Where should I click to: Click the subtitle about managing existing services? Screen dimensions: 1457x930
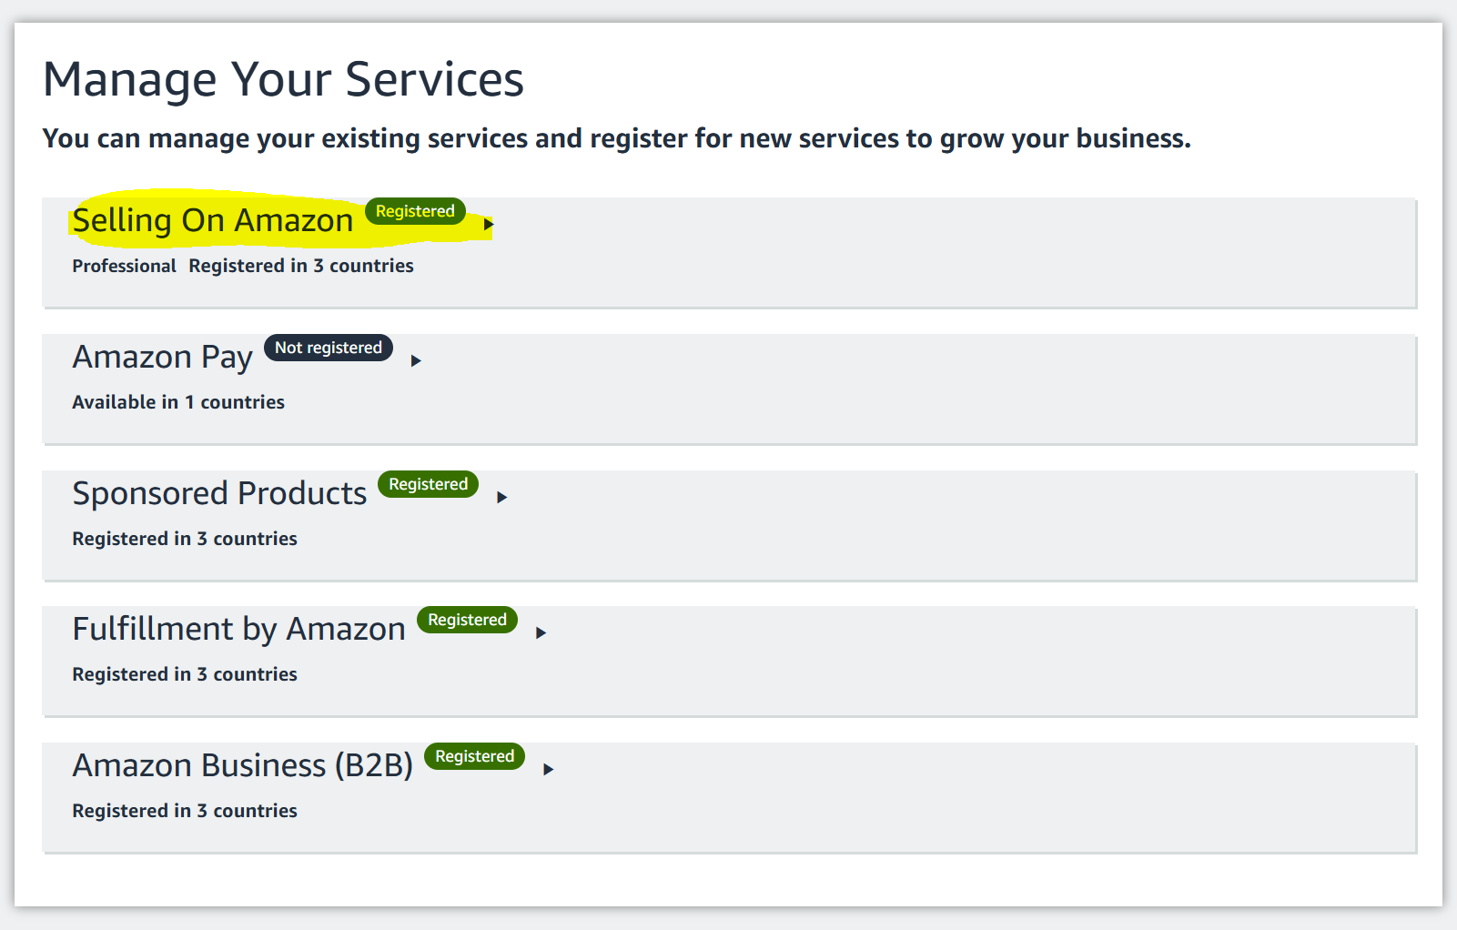tap(617, 138)
